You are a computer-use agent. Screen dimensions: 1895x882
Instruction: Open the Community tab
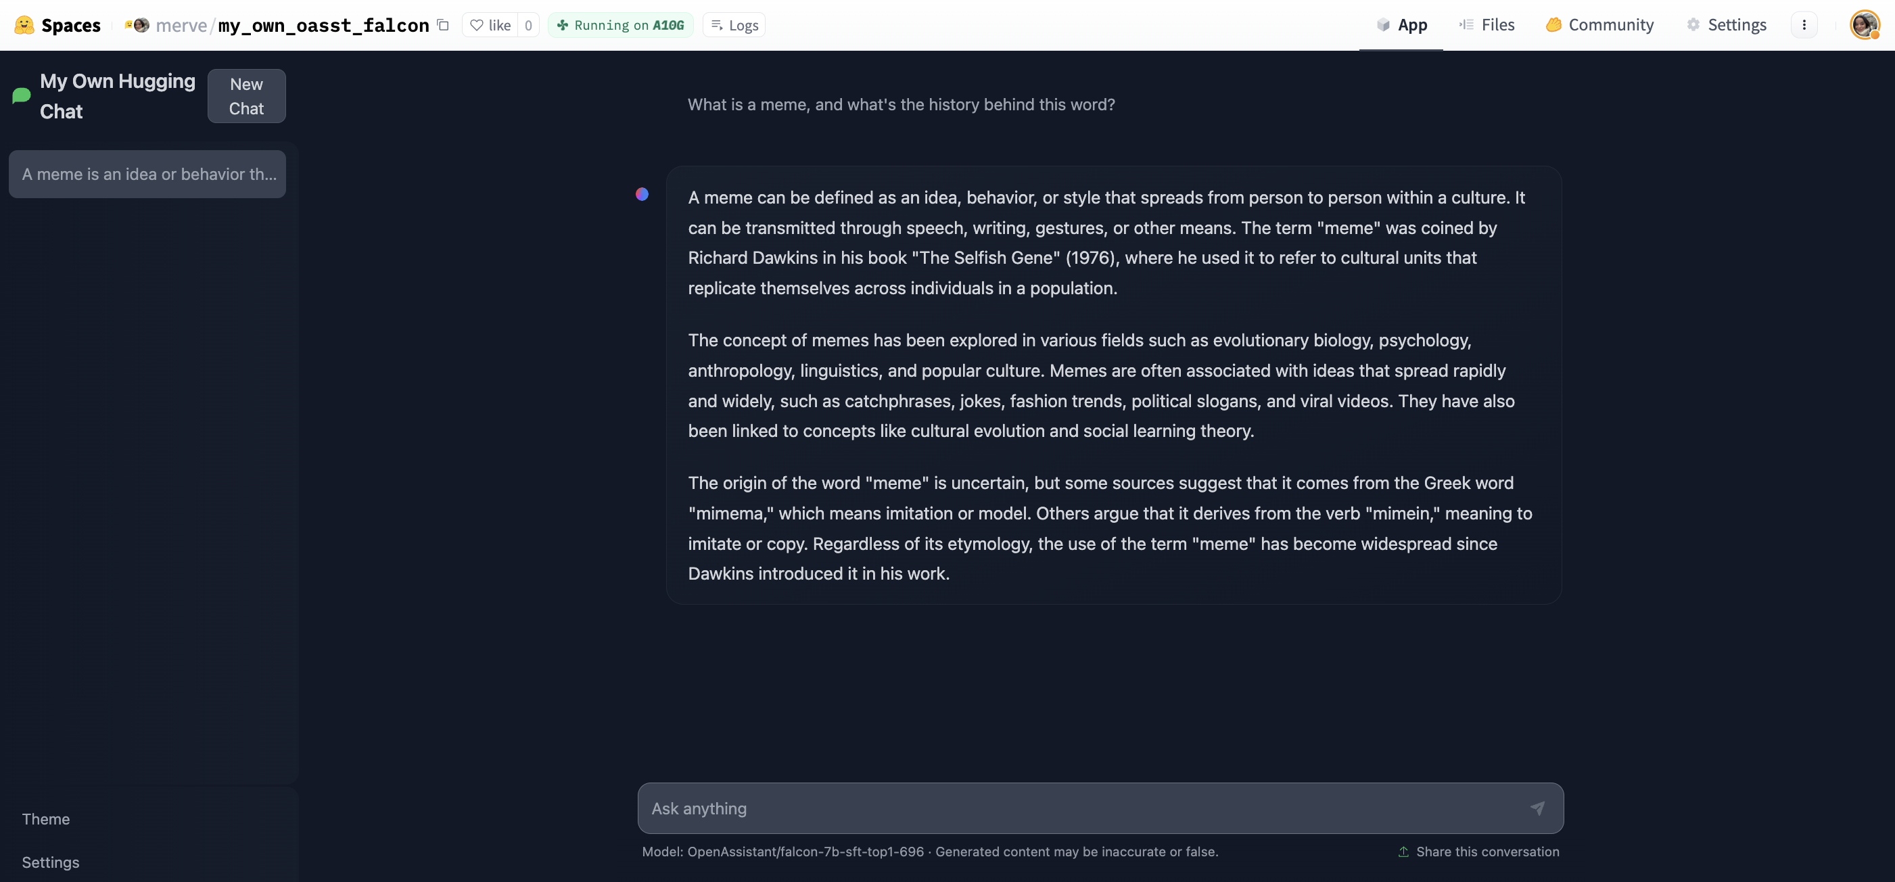(1600, 25)
